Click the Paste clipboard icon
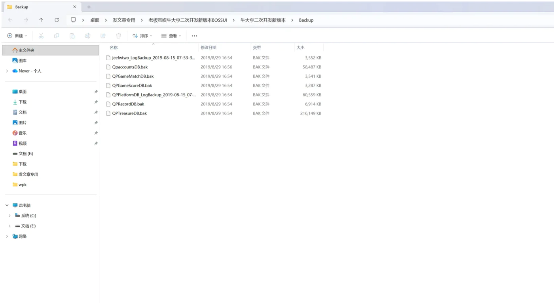554x303 pixels. click(72, 36)
